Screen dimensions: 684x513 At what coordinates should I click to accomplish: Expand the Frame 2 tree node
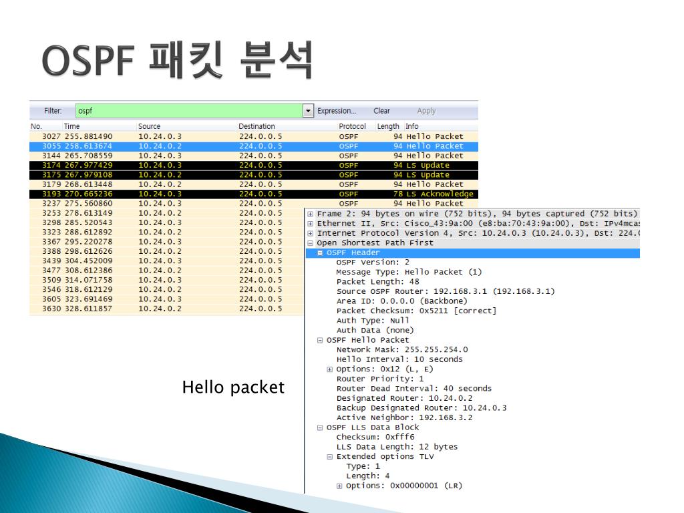coord(310,214)
